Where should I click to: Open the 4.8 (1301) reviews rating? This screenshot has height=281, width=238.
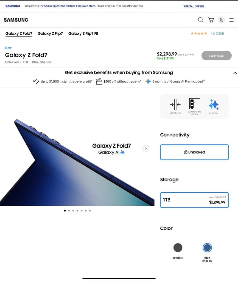coord(207,33)
